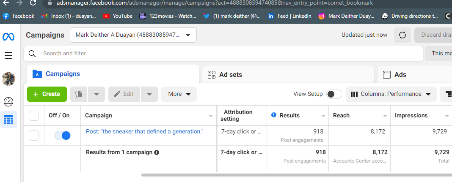Open the hamburger menu in sidebar
This screenshot has height=182, width=452.
pos(8,55)
